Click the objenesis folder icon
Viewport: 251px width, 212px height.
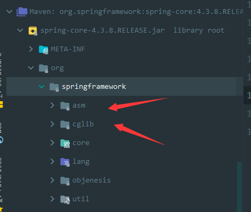[x=65, y=181]
